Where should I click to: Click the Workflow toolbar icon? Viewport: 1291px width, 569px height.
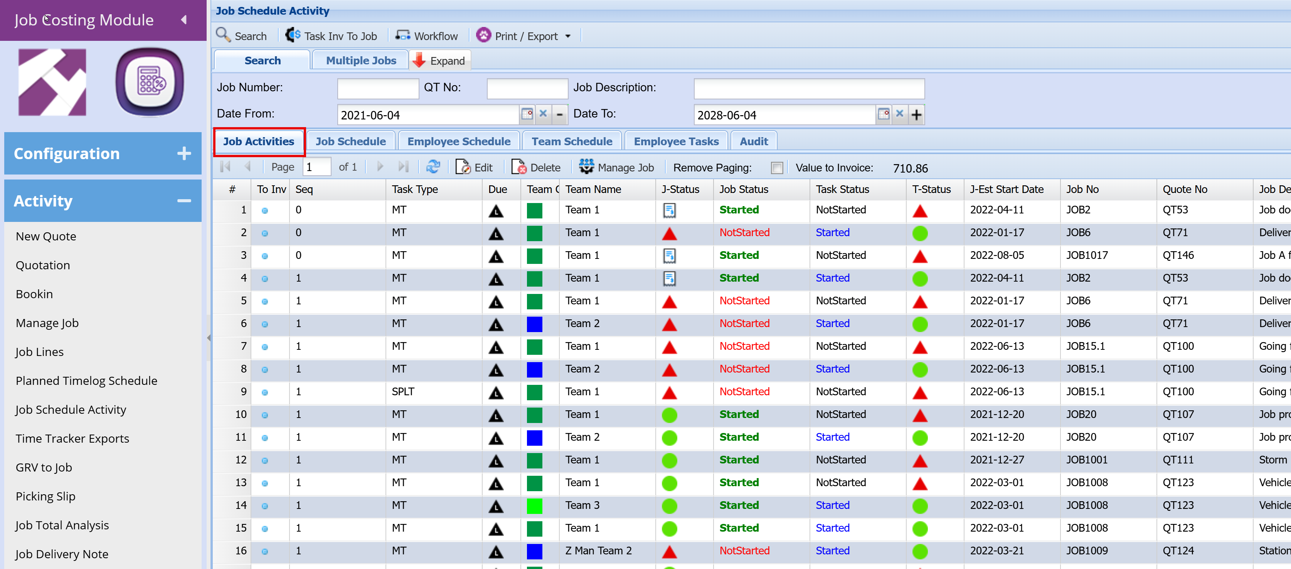click(403, 35)
